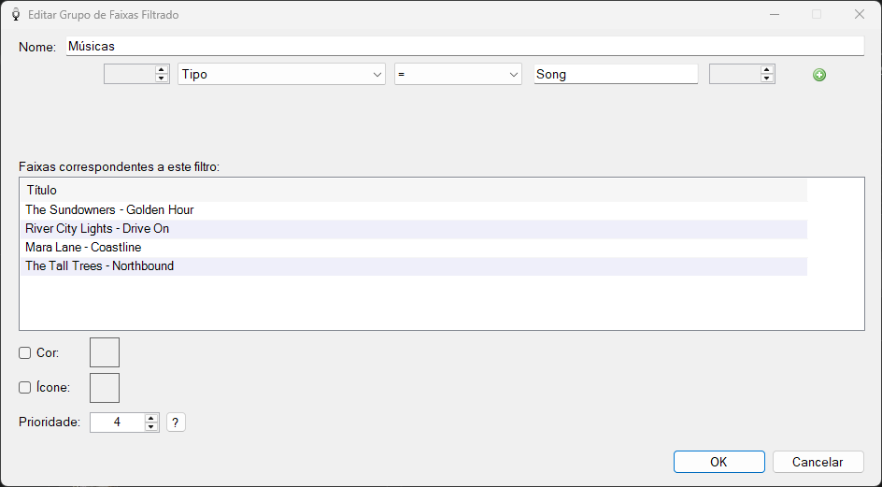Image resolution: width=882 pixels, height=487 pixels.
Task: Open the Tipo field dropdown
Action: tap(281, 75)
